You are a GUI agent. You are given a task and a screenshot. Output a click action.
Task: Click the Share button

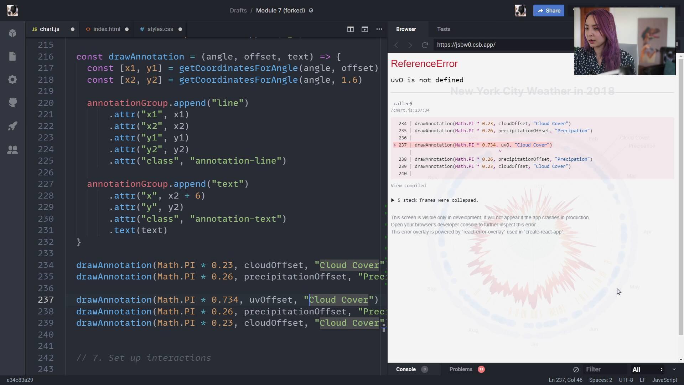(549, 11)
